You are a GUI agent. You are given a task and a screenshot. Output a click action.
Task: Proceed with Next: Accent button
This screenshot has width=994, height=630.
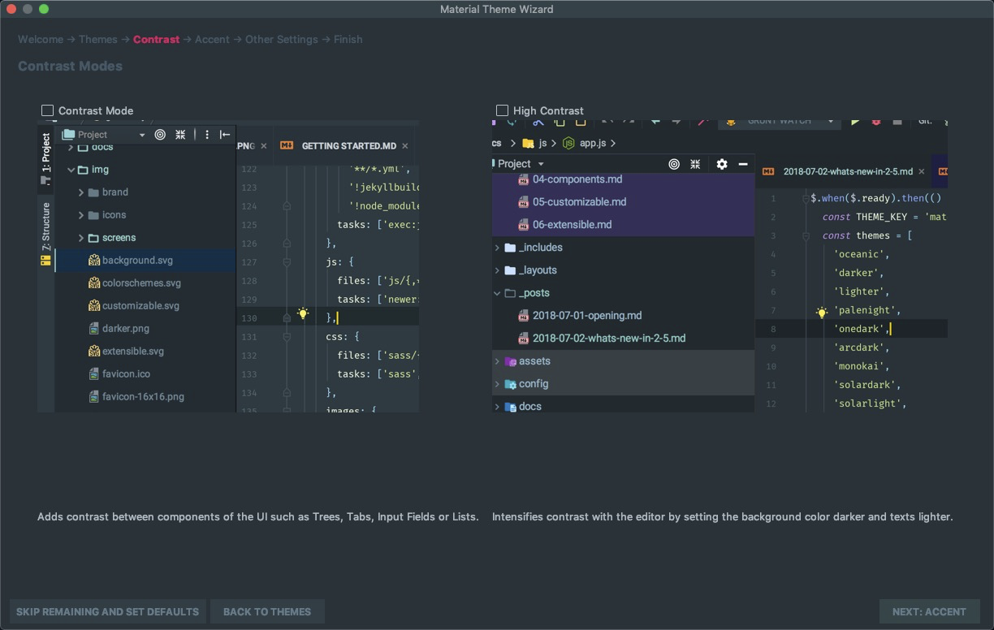coord(929,611)
